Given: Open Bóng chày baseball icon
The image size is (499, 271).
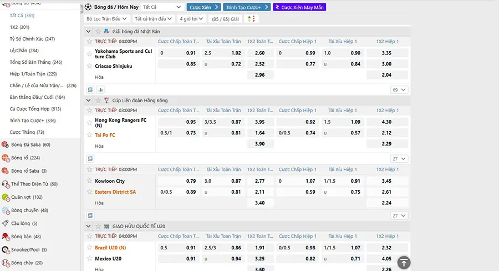Looking at the screenshot, I should click(x=6, y=263).
